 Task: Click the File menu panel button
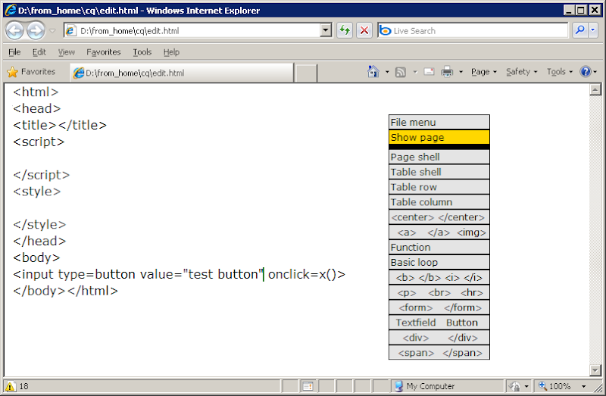tap(439, 122)
